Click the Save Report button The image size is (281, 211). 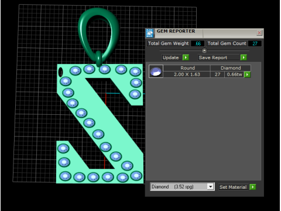[218, 57]
